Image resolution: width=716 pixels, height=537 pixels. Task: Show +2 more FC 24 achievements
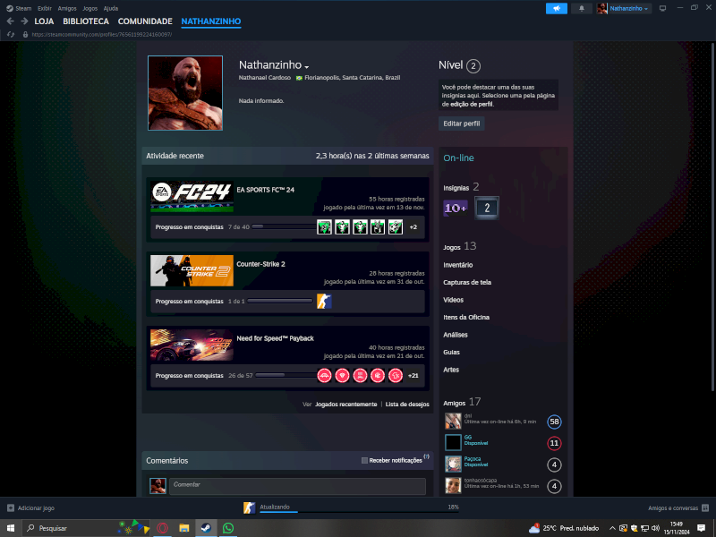coord(413,227)
